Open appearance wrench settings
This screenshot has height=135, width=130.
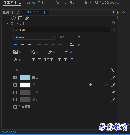pyautogui.click(x=112, y=70)
